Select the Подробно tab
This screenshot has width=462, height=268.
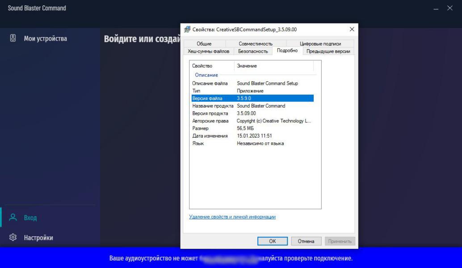pyautogui.click(x=287, y=50)
